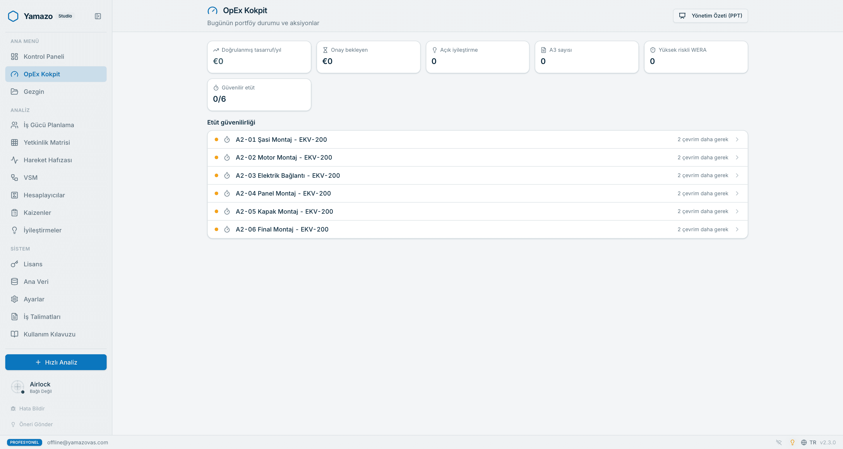This screenshot has width=843, height=449.
Task: Click the Öneri Gönder link
Action: coord(32,424)
